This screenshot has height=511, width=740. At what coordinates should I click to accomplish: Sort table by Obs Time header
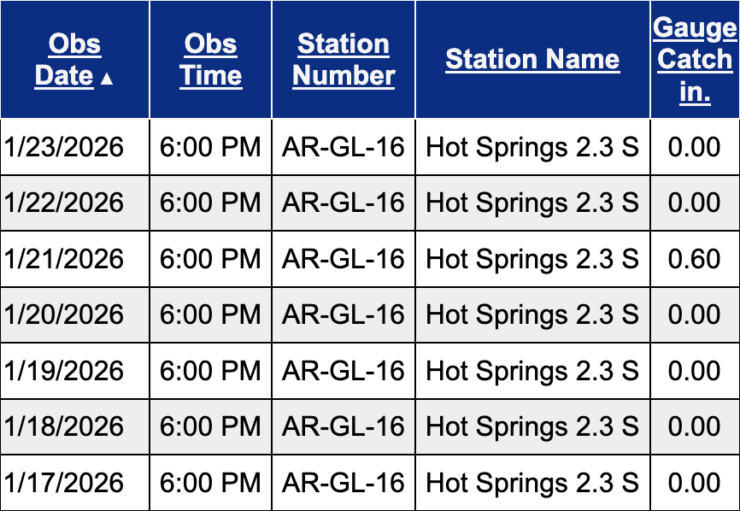(x=210, y=60)
